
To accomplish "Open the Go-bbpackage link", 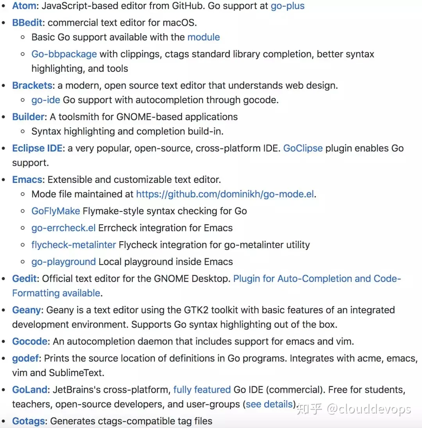I will pos(64,54).
